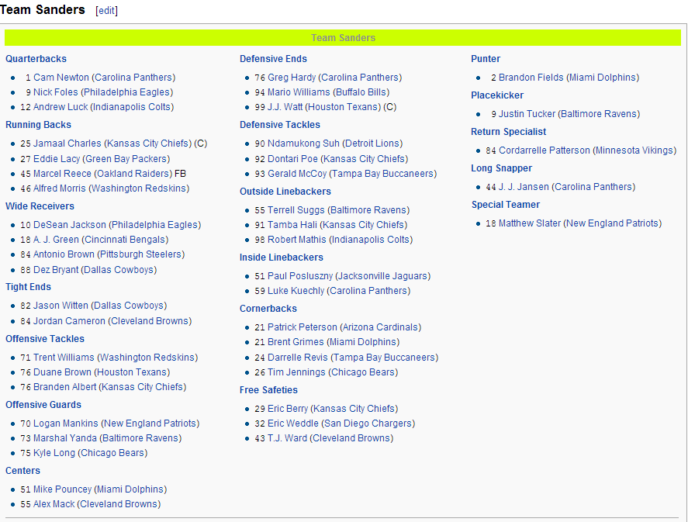Select the Branden Albert link
Image resolution: width=688 pixels, height=522 pixels.
pos(64,387)
